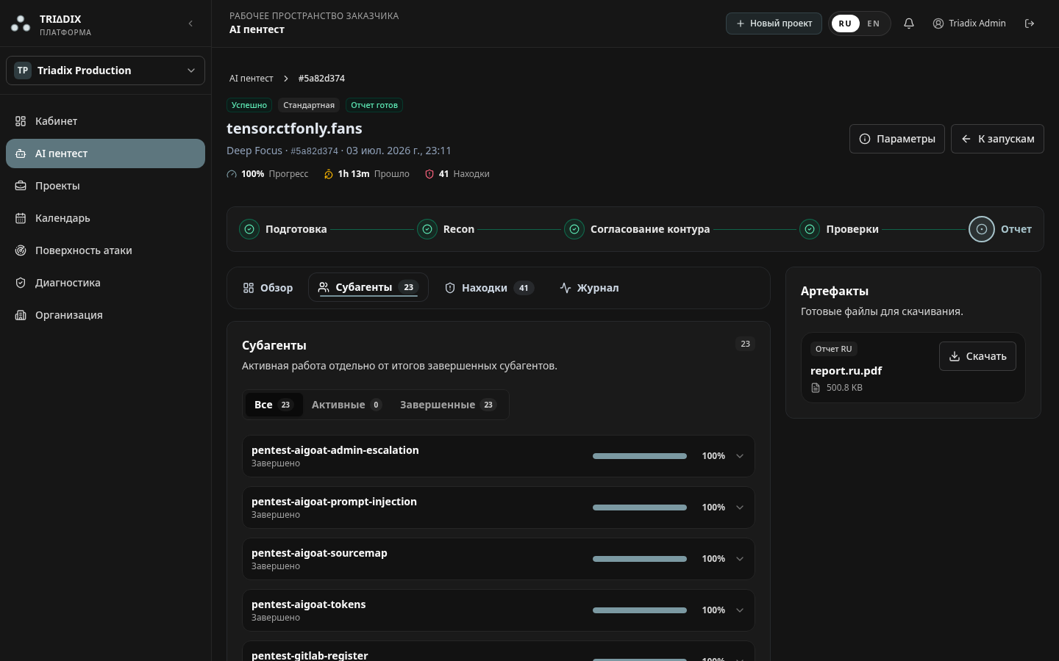
Task: Expand pentest-aigoat-prompt-injection row chevron
Action: 740,508
